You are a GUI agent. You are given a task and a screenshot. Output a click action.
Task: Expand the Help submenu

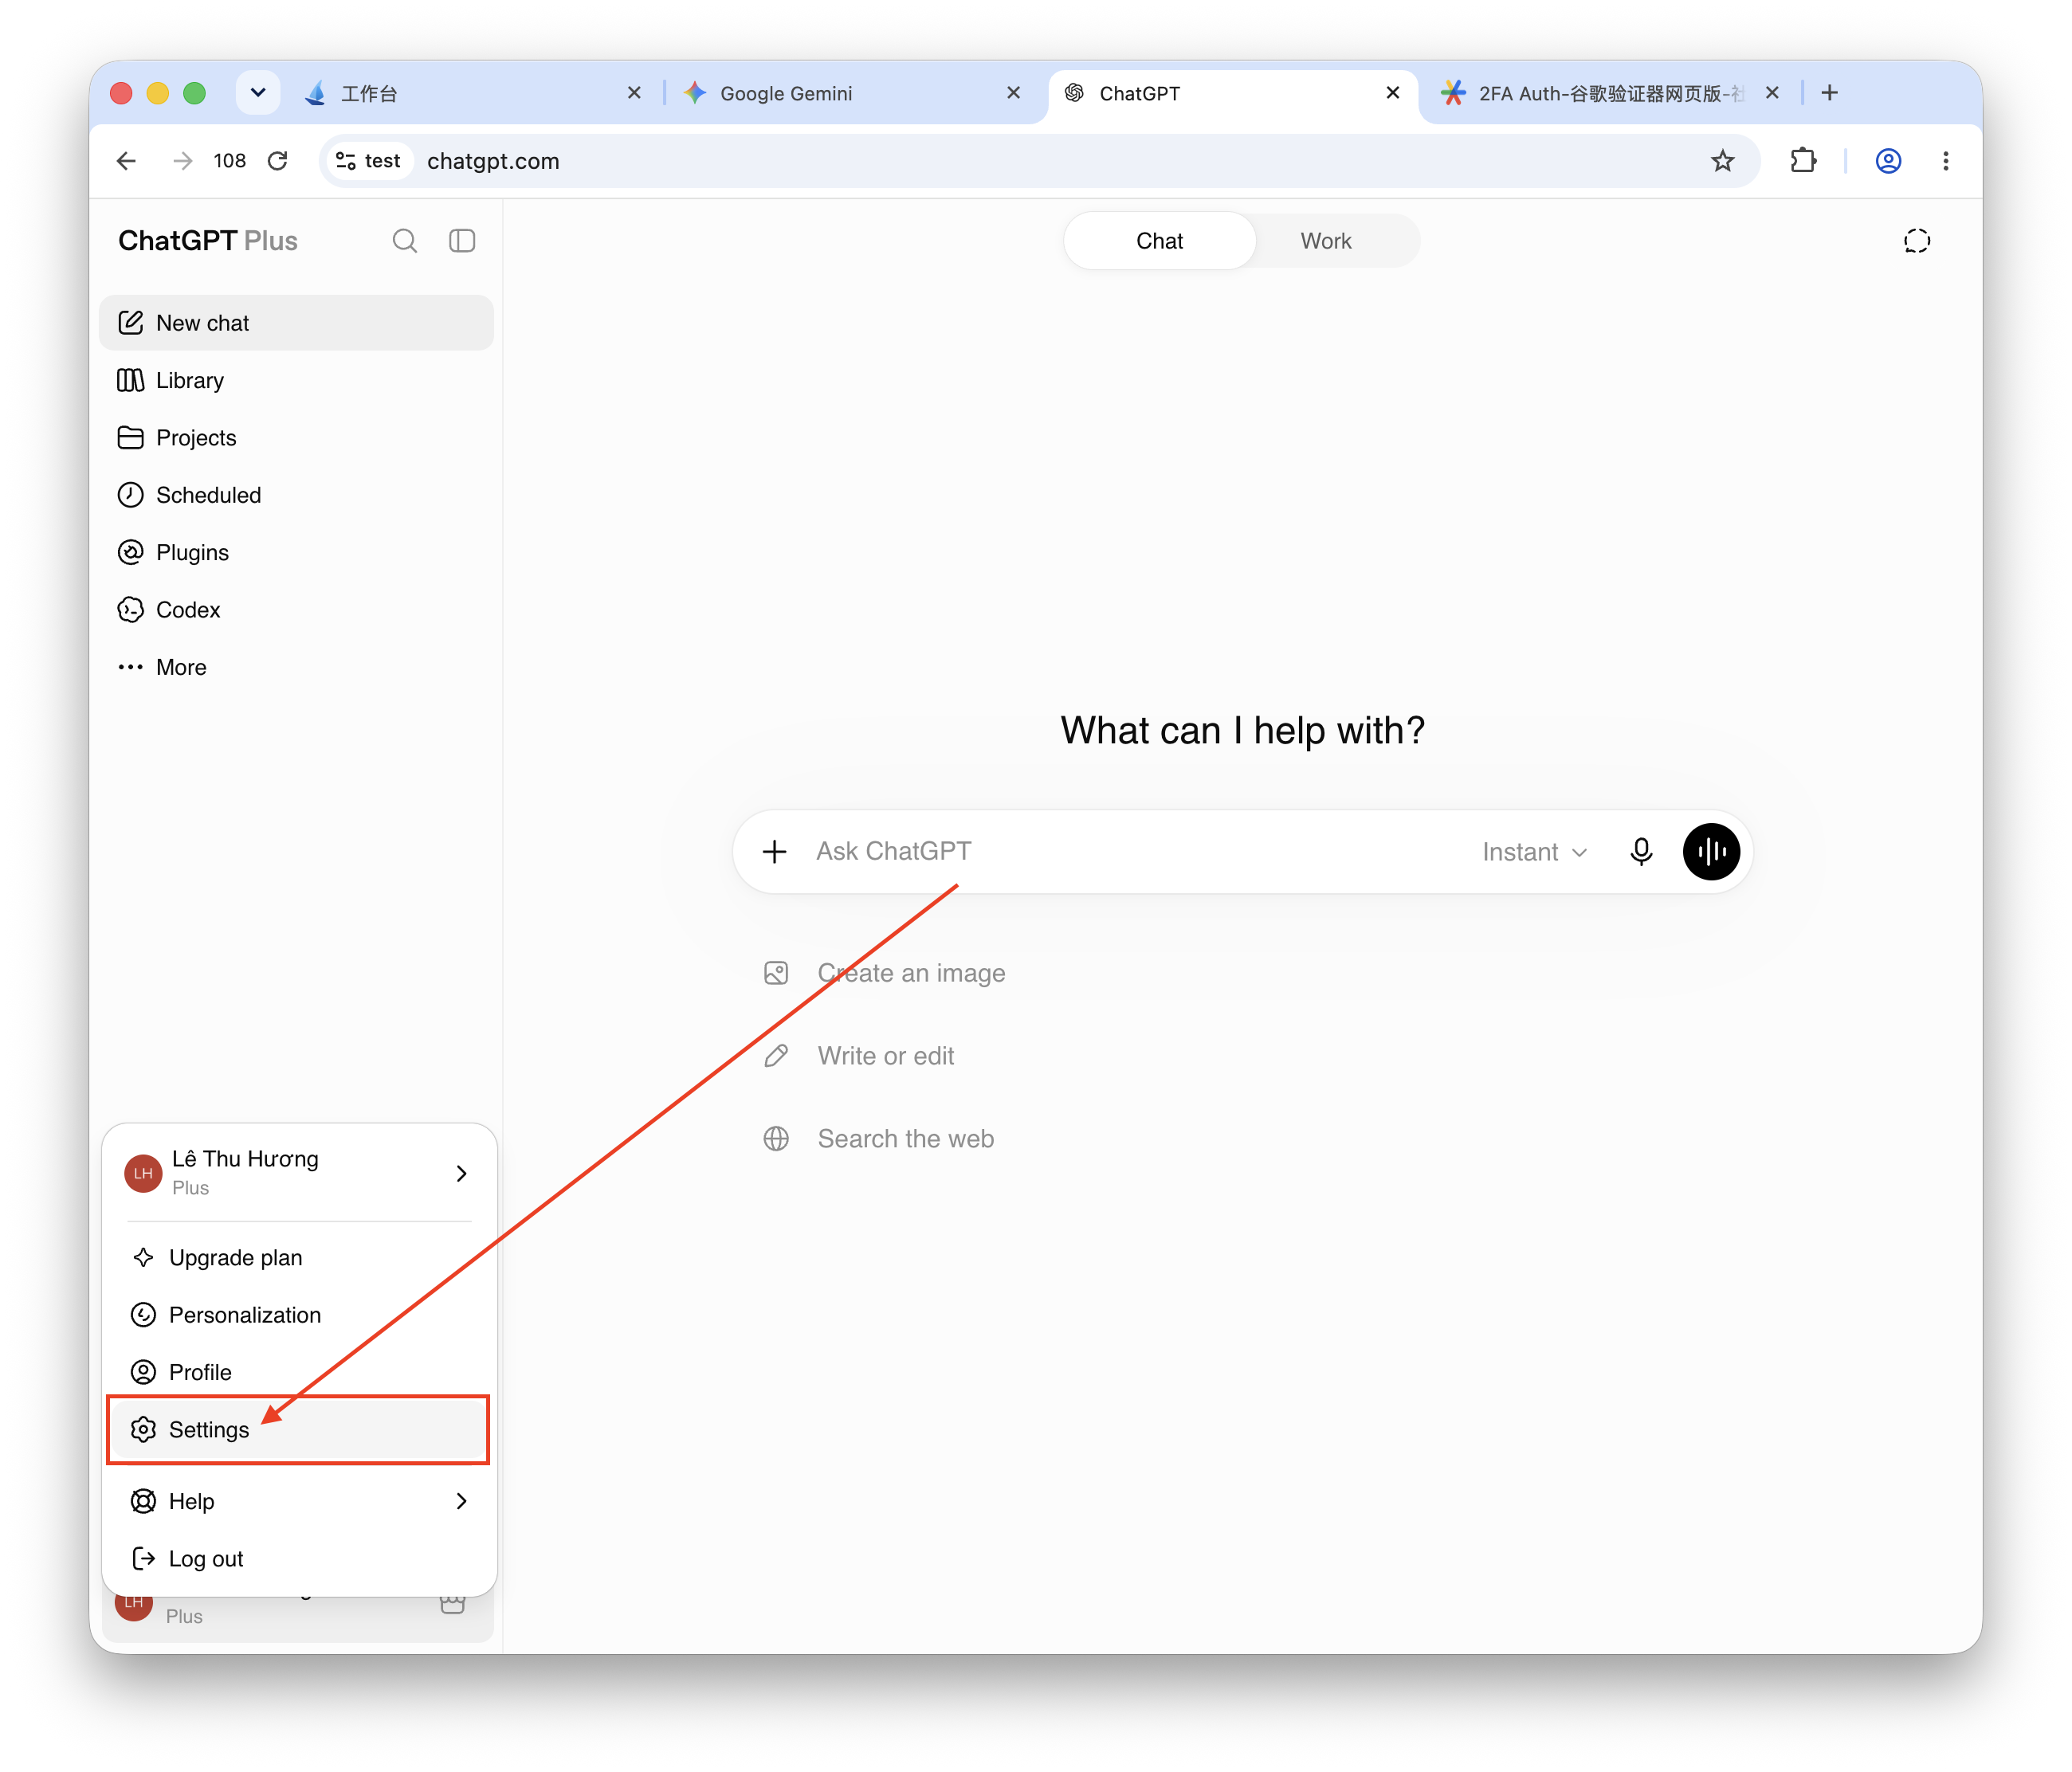click(x=298, y=1501)
